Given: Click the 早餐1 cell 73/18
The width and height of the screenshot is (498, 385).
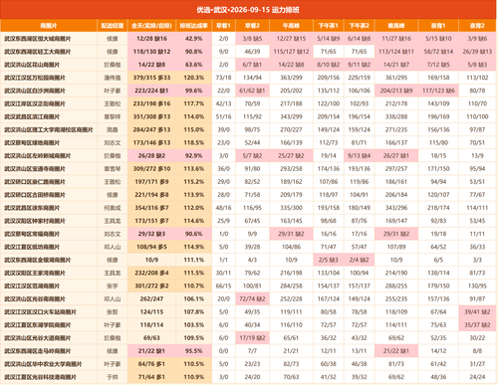Looking at the screenshot, I should [223, 78].
